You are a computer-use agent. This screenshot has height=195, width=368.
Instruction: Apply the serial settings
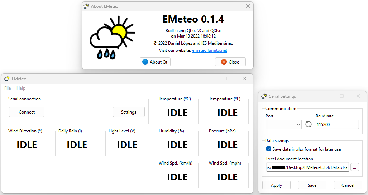pos(277,185)
